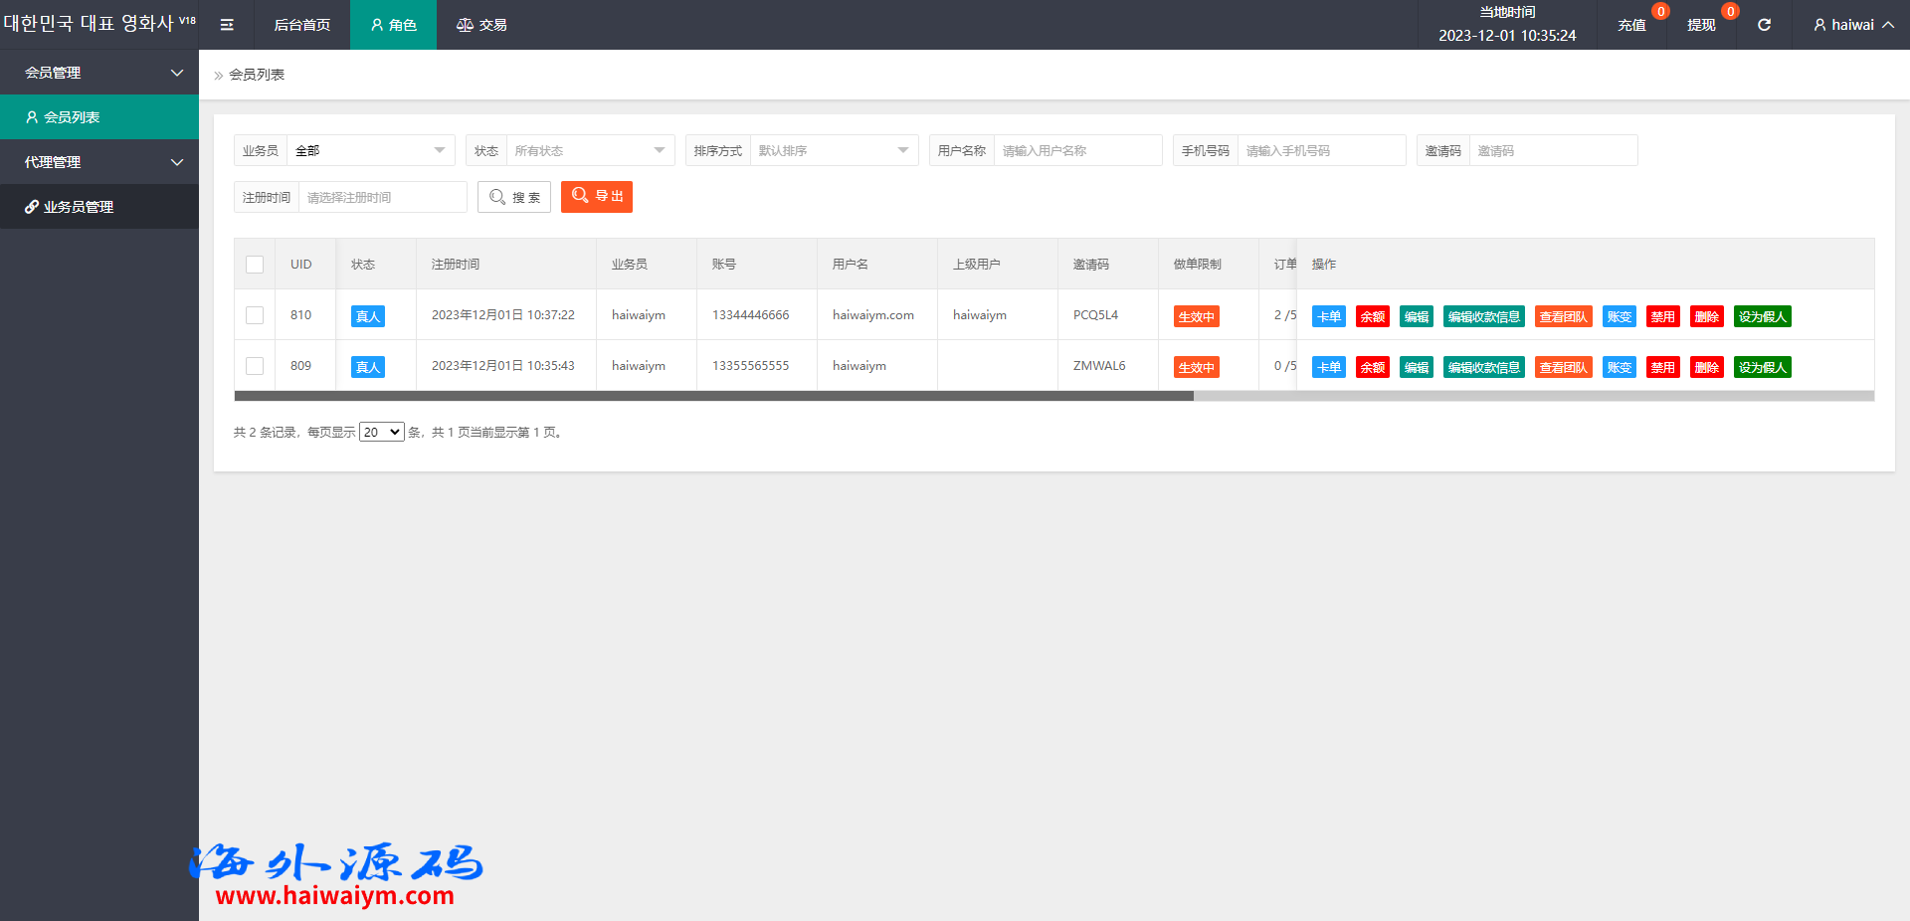
Task: Check the row checkbox for UID 809
Action: point(255,366)
